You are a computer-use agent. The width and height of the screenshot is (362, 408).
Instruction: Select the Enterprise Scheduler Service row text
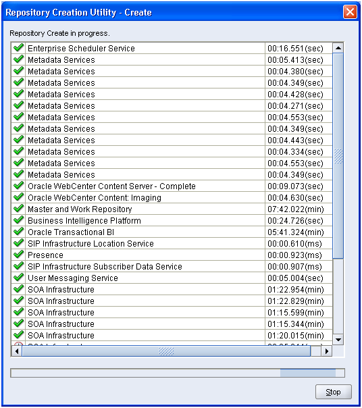81,49
